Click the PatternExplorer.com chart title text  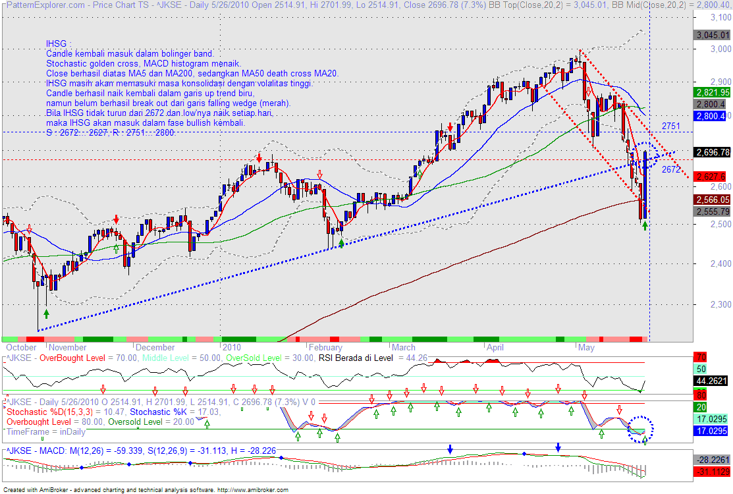coord(45,5)
